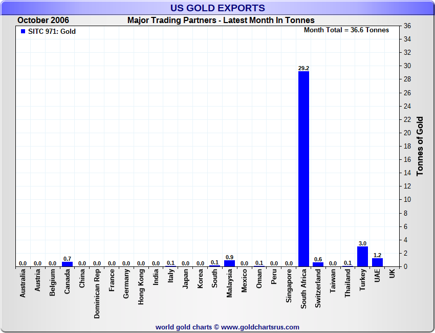Select the Malaysia bar

click(229, 263)
